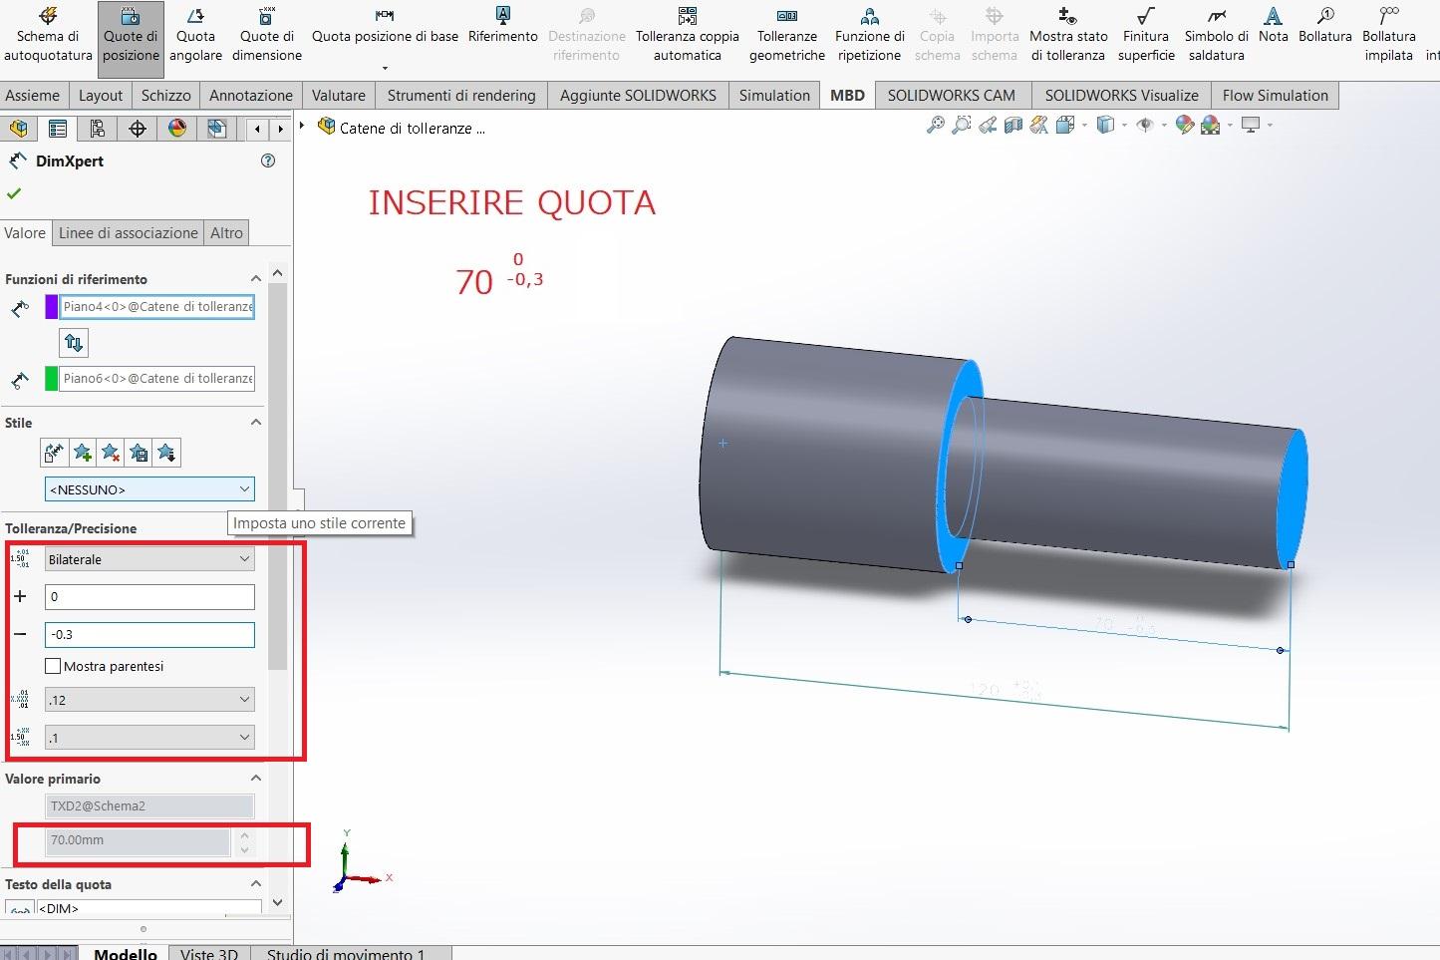
Task: Collapse Stile section
Action: tap(256, 423)
